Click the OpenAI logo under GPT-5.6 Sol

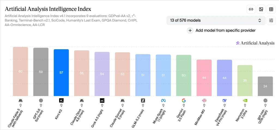(41, 101)
